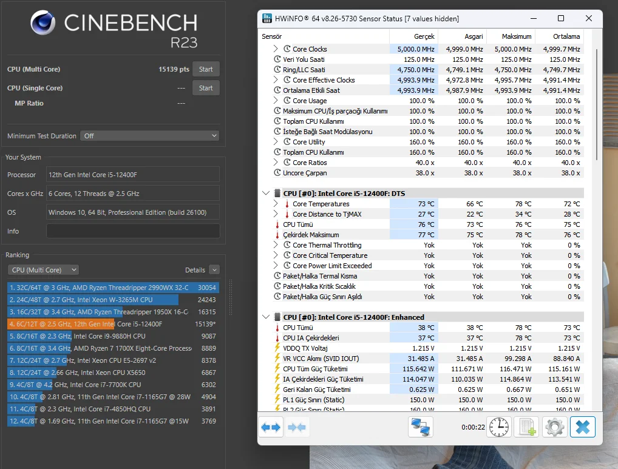Image resolution: width=618 pixels, height=469 pixels.
Task: Collapse the CPU i5-12400F Enhanced section
Action: click(266, 317)
